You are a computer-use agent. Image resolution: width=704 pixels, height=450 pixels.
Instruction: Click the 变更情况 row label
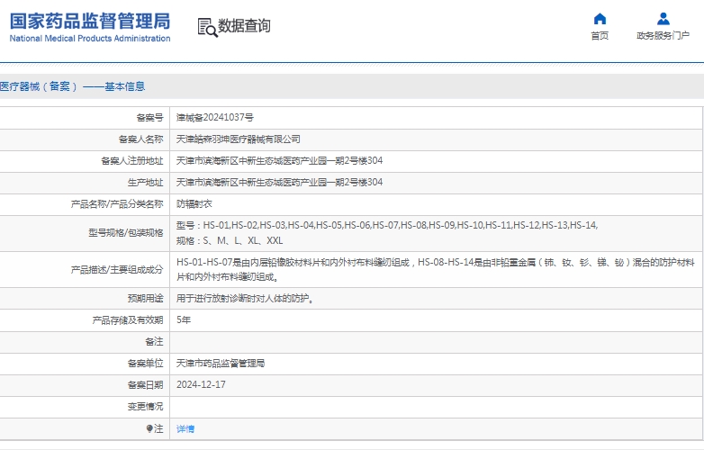click(146, 406)
